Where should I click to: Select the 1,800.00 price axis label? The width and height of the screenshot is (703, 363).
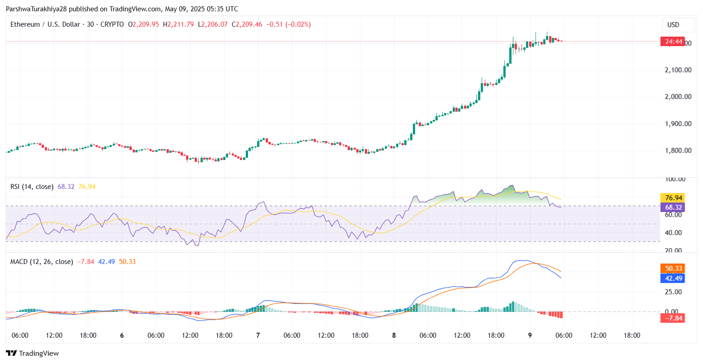(x=678, y=151)
